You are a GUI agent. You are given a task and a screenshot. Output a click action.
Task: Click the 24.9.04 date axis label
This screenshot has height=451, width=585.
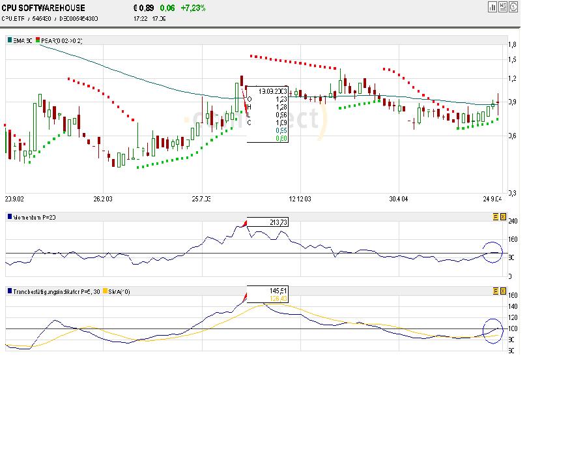[x=492, y=199]
